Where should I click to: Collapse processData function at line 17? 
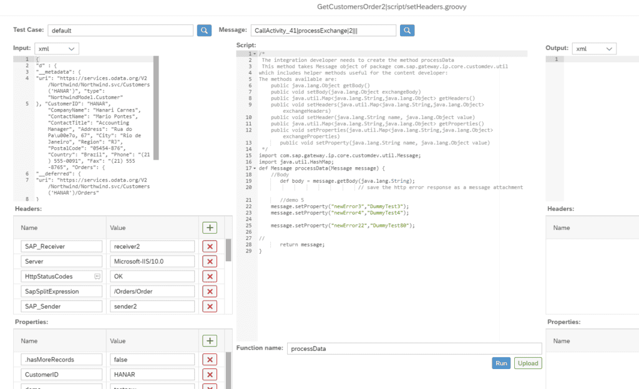click(255, 168)
